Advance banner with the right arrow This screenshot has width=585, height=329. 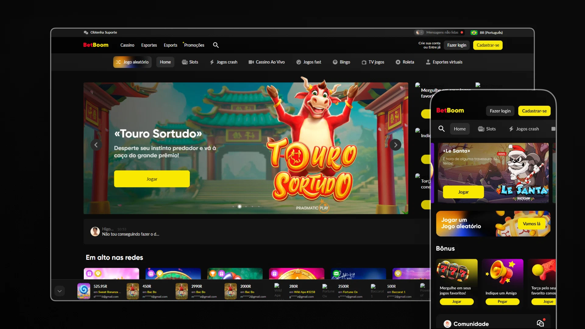pos(395,145)
